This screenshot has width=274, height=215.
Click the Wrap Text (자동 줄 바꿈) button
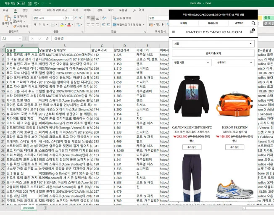[122, 18]
